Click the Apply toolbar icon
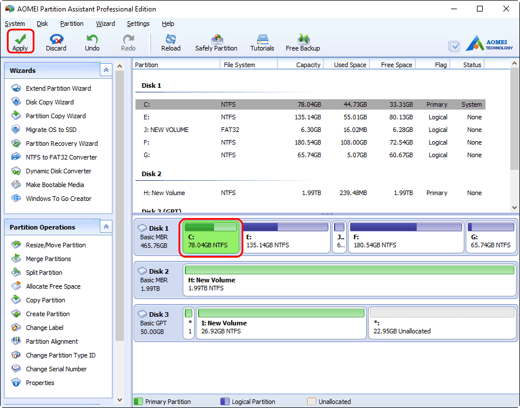Screen dimensions: 520x408 (20, 41)
